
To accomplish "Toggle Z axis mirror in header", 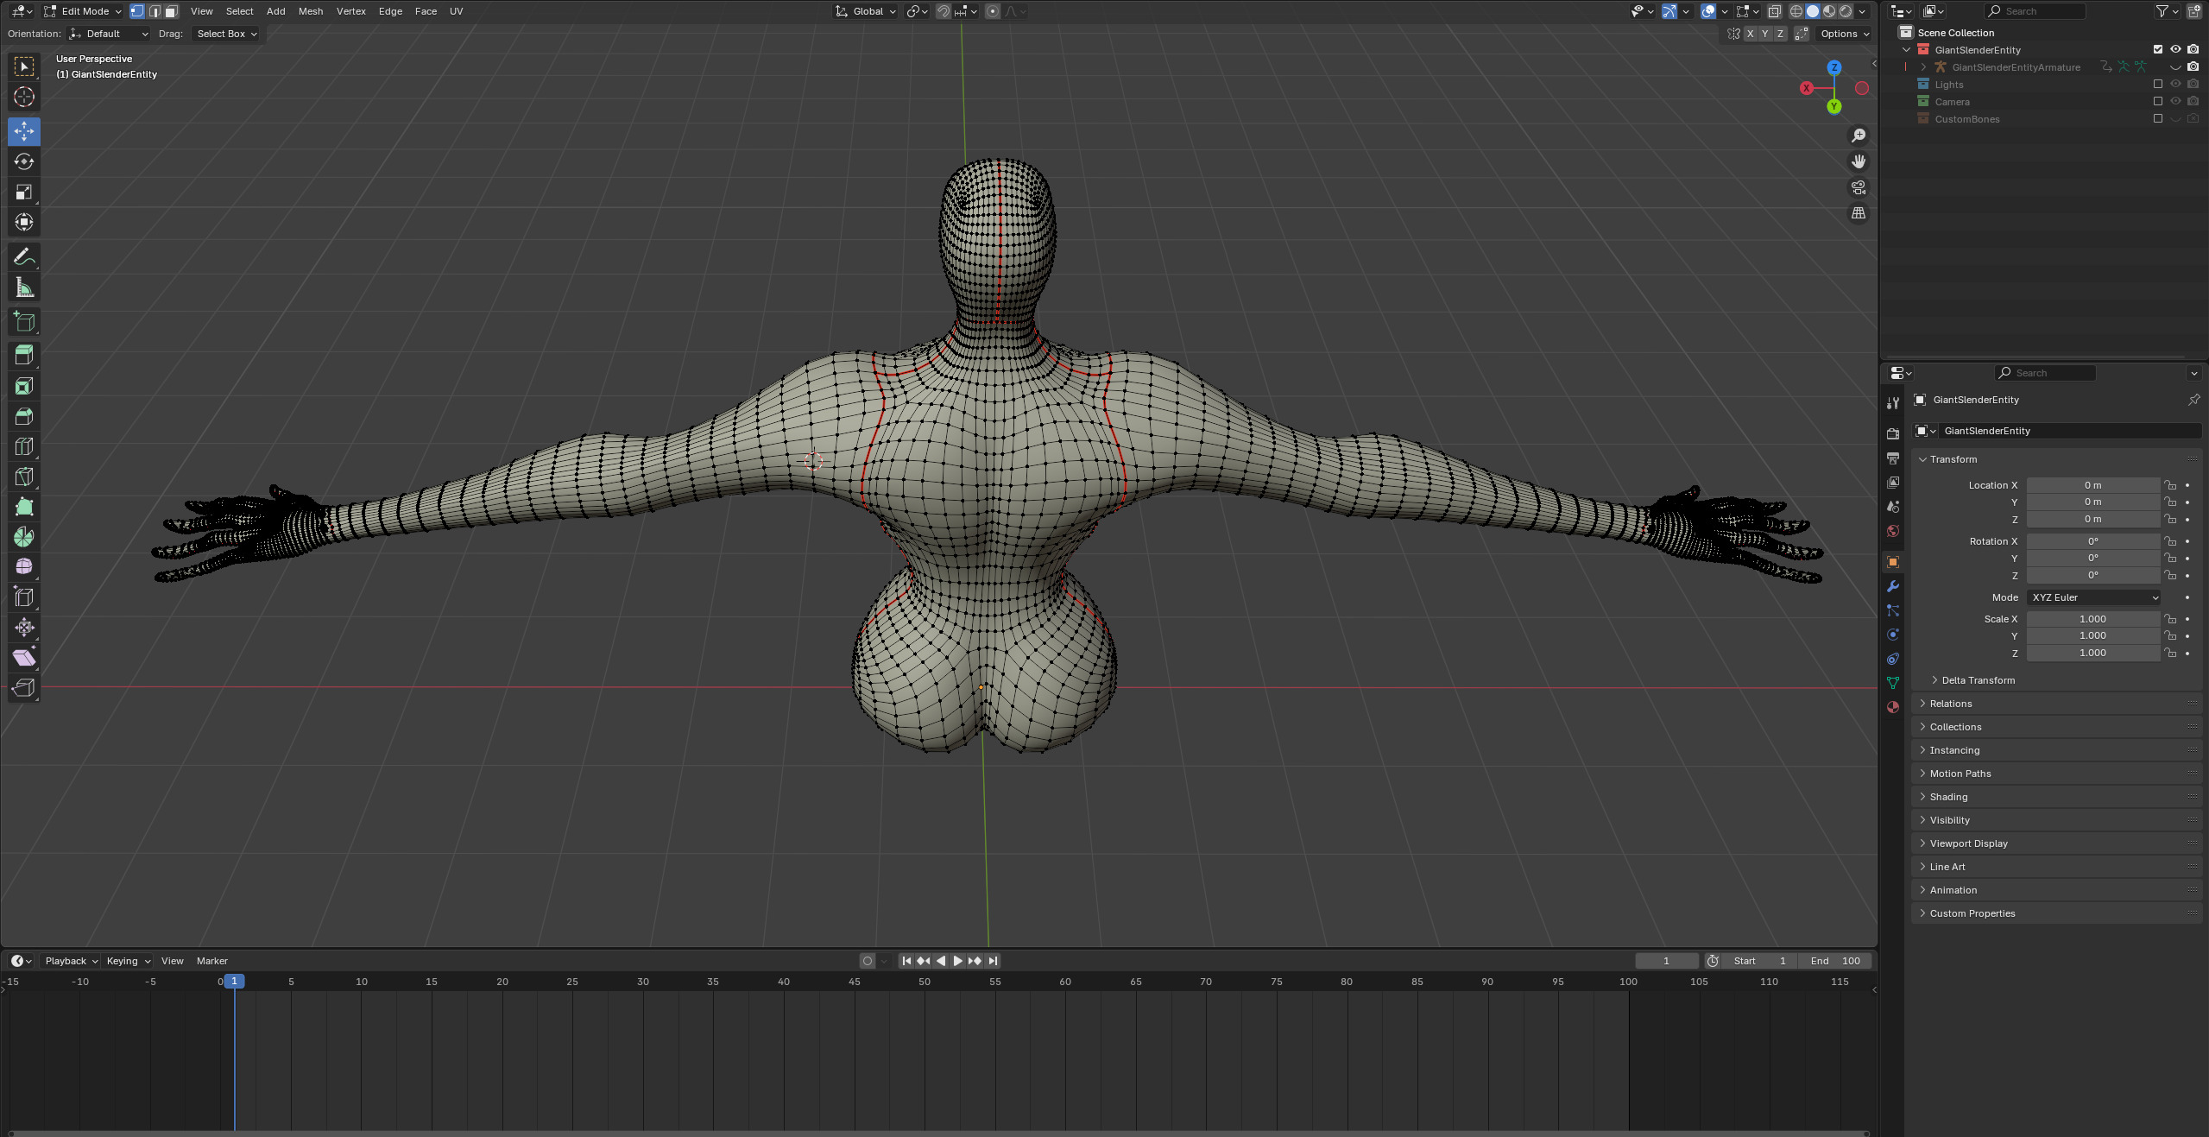I will point(1779,34).
